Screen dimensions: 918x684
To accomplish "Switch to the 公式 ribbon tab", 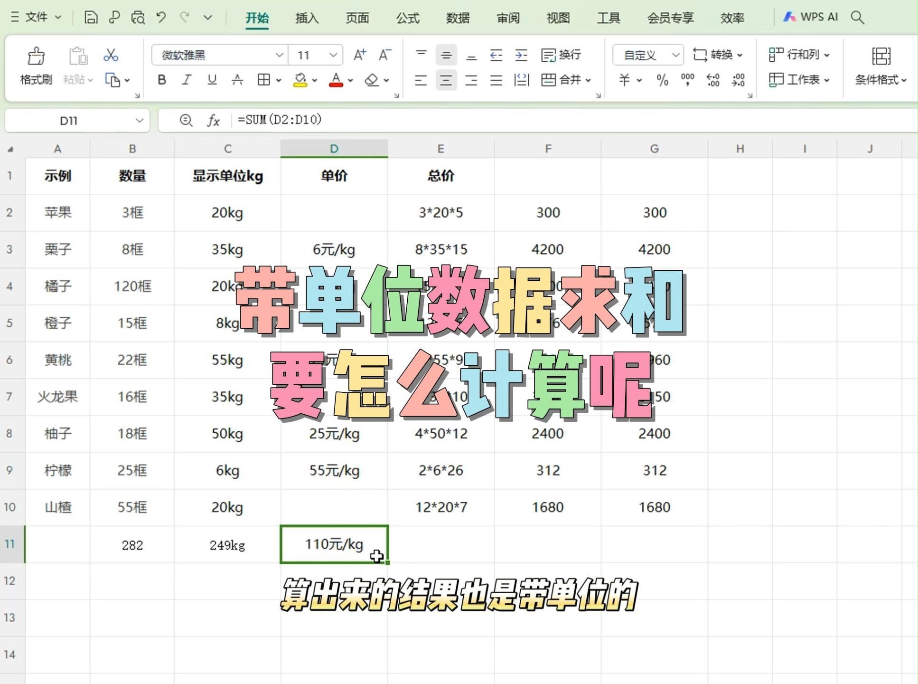I will click(x=407, y=18).
